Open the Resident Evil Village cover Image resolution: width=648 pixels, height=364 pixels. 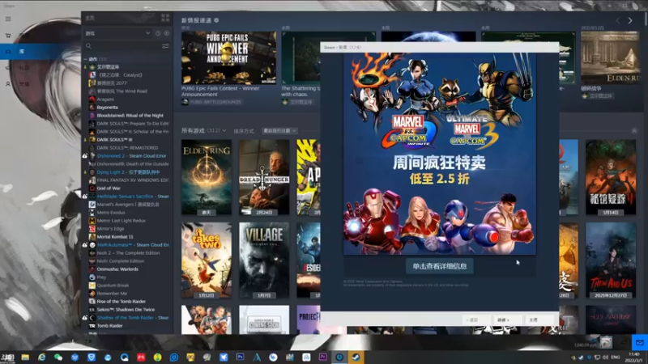pyautogui.click(x=264, y=260)
